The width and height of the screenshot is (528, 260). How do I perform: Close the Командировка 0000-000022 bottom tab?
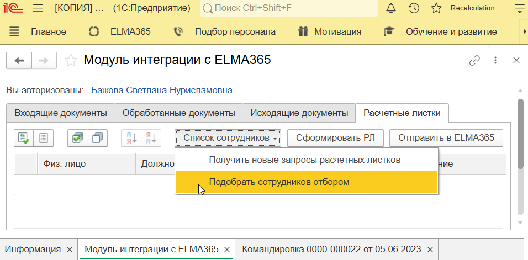click(x=430, y=250)
